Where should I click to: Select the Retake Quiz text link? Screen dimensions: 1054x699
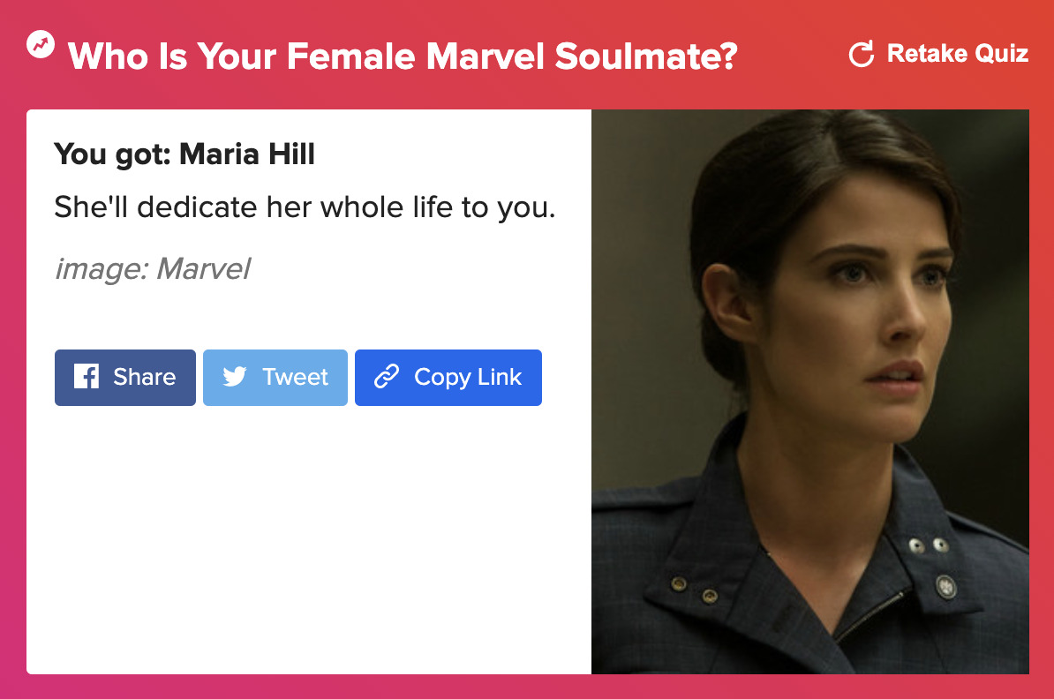pos(957,53)
